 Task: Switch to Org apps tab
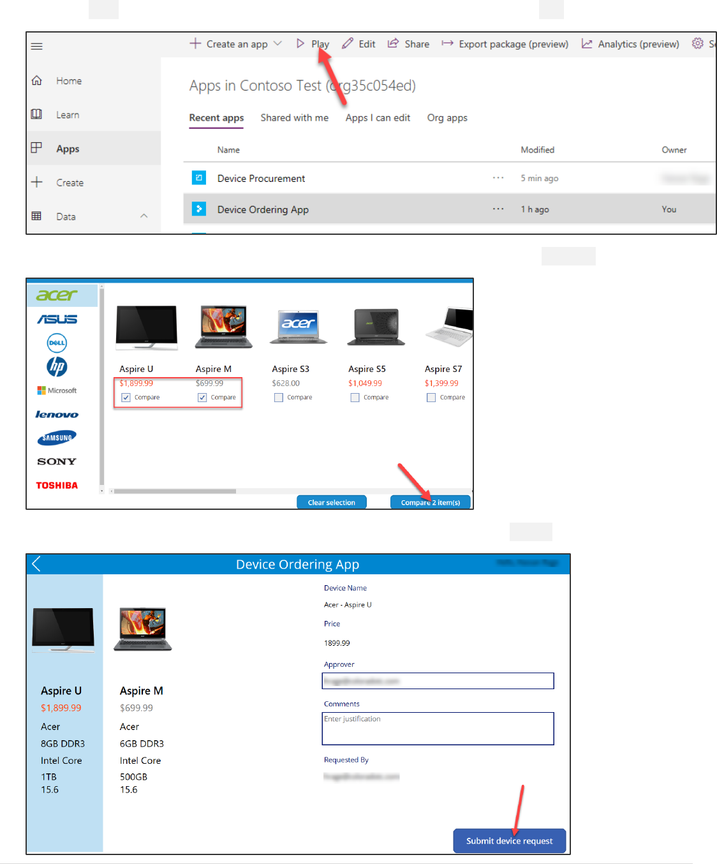point(447,118)
